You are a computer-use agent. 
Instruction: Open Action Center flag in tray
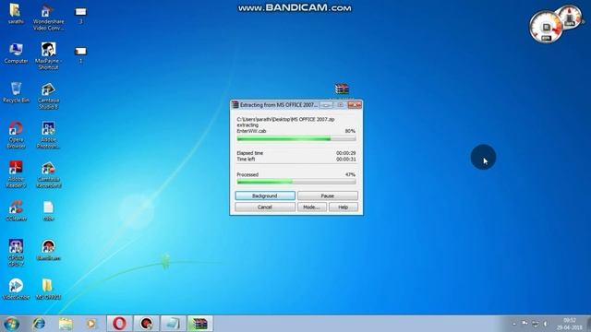(525, 324)
